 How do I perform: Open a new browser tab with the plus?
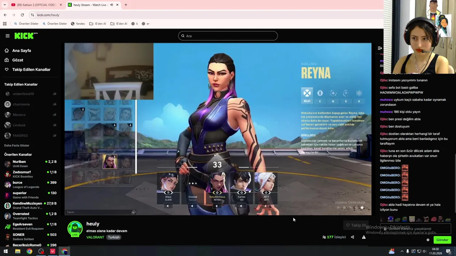126,5
